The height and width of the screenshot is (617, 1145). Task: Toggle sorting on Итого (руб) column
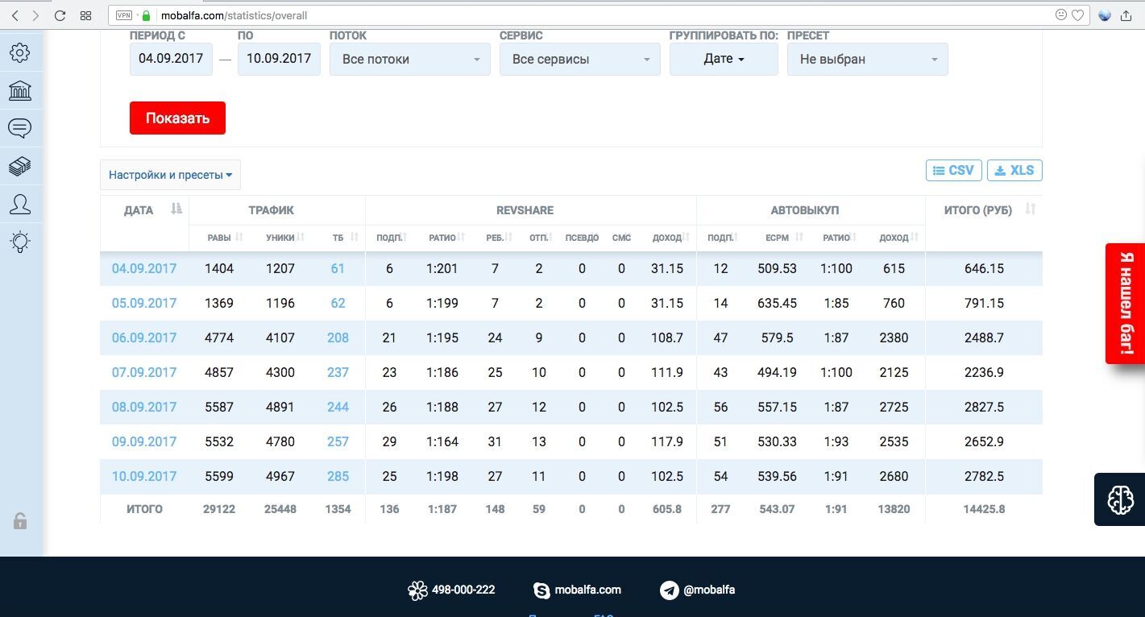pos(1029,209)
